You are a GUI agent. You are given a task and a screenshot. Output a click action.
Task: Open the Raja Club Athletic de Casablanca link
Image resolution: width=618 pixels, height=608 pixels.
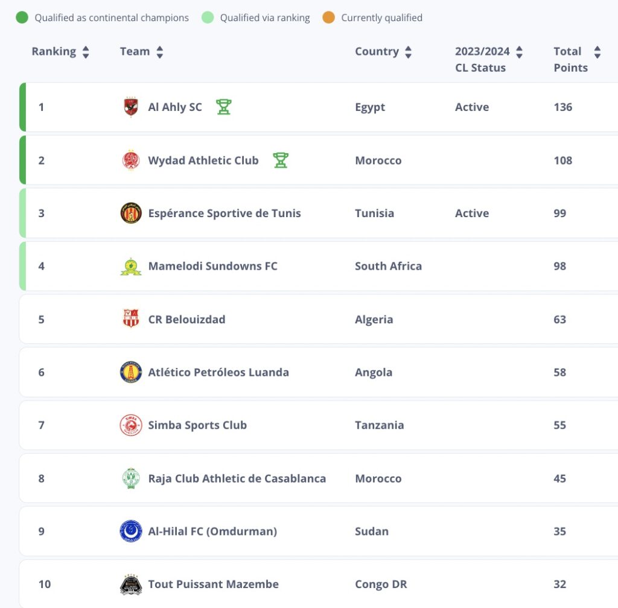[x=237, y=478]
